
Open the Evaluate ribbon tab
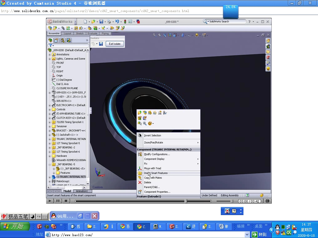[x=92, y=33]
